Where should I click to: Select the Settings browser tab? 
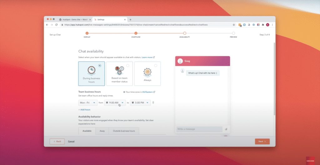tap(110, 20)
